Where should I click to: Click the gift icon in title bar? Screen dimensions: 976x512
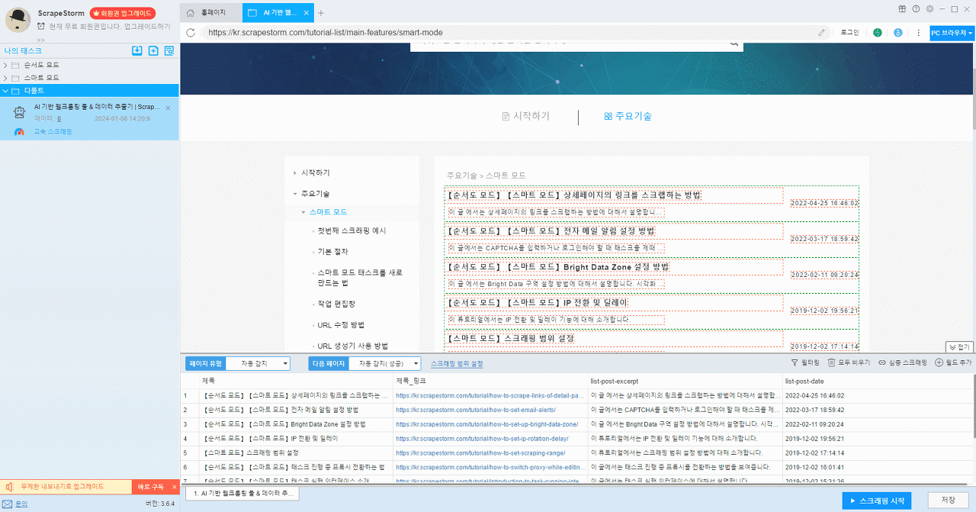coord(901,8)
